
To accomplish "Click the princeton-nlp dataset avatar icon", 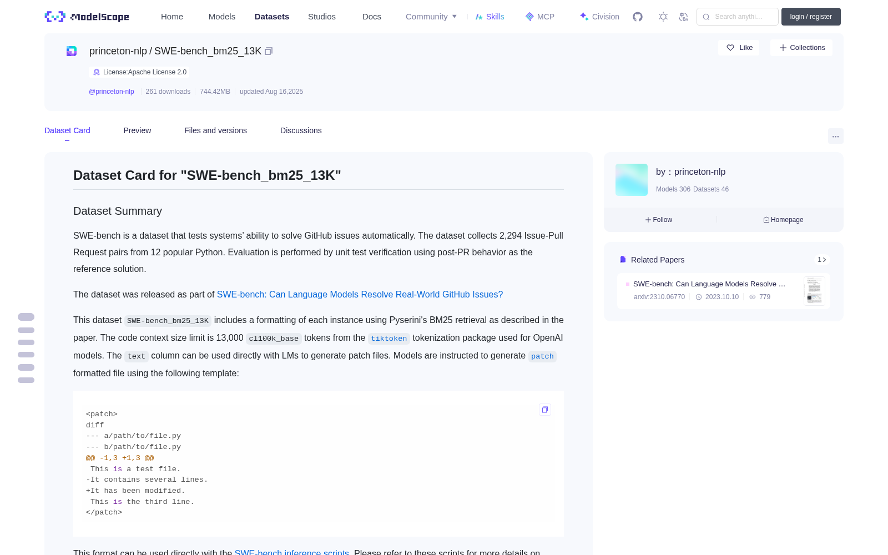I will pos(72,51).
